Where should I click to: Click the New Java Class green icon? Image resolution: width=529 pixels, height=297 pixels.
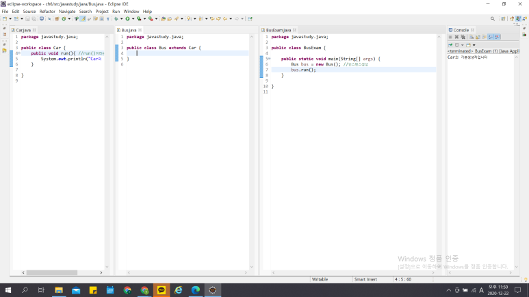click(64, 19)
